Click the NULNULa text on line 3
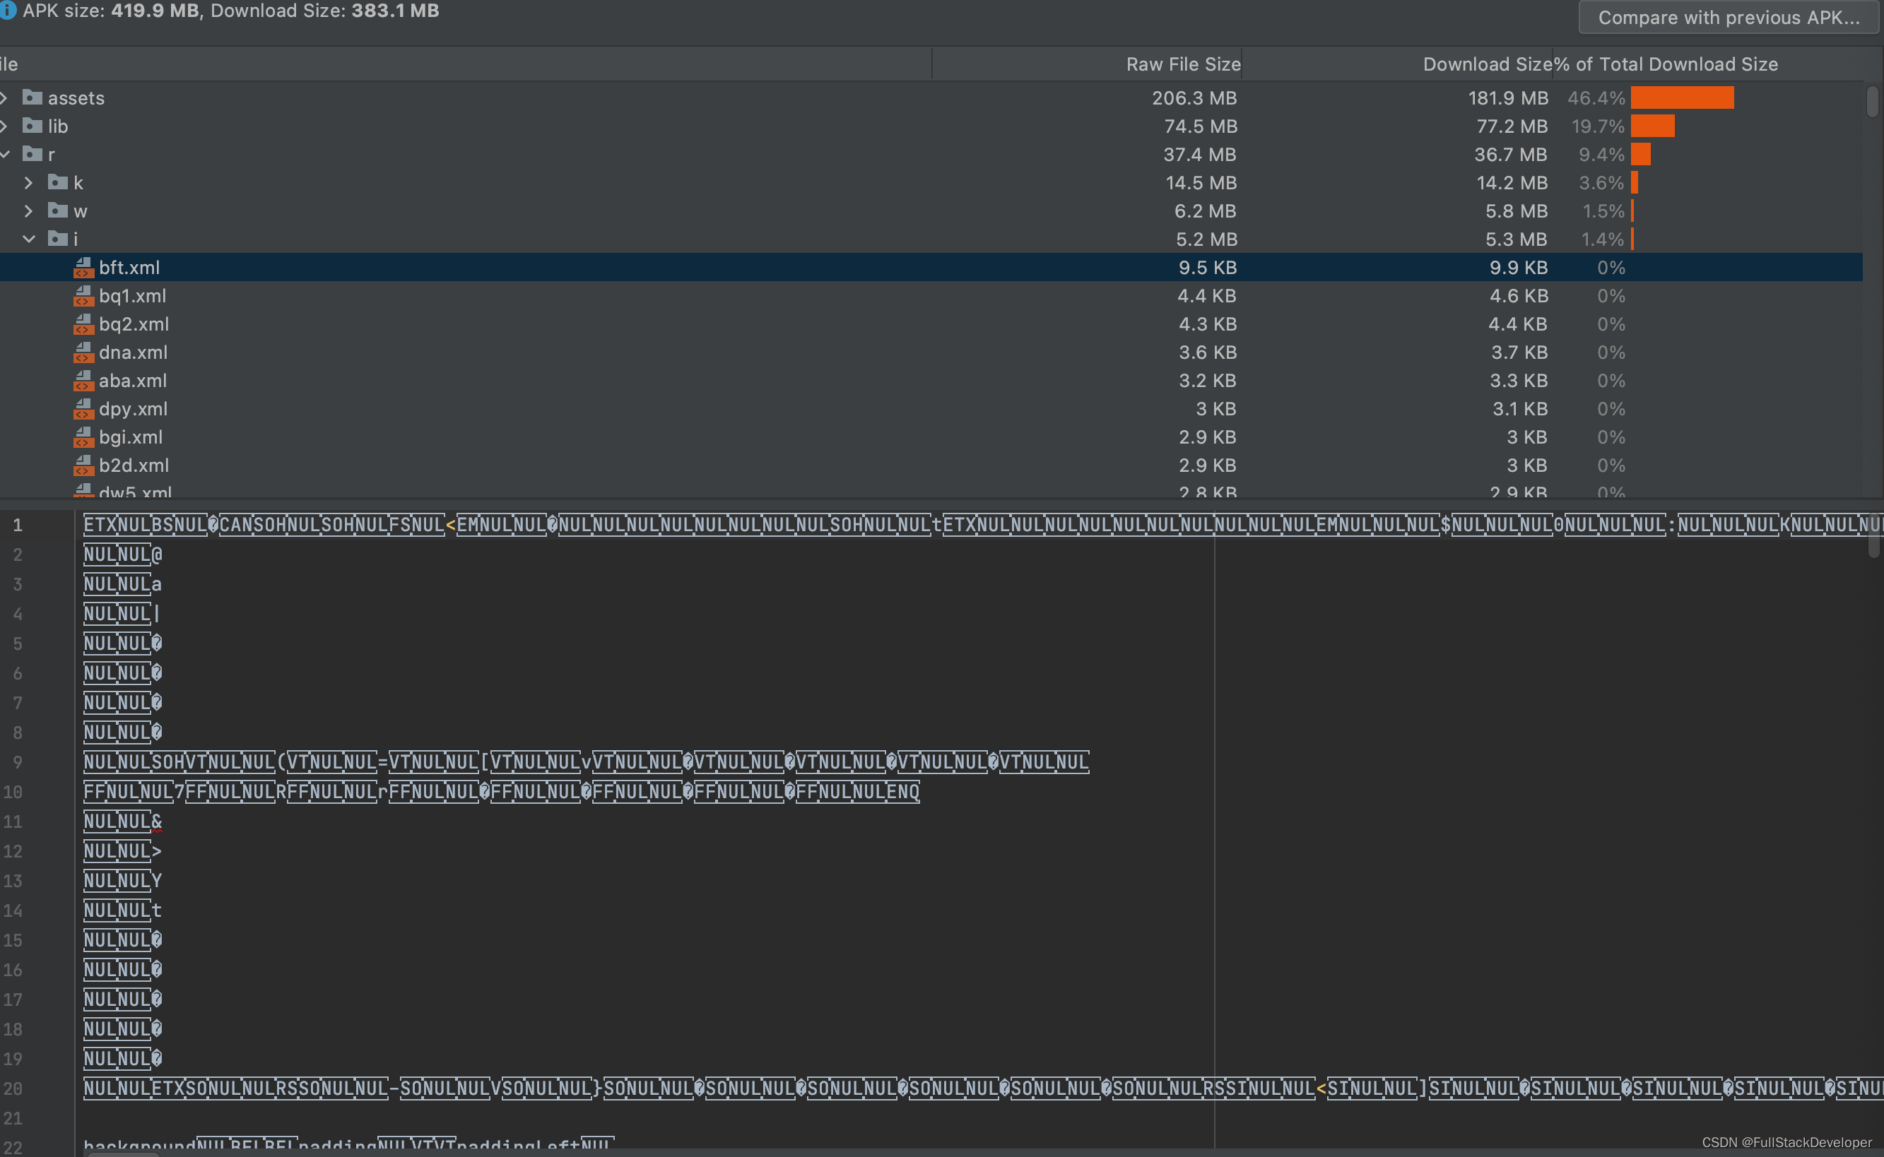Screen dimensions: 1884x1157 (122, 585)
